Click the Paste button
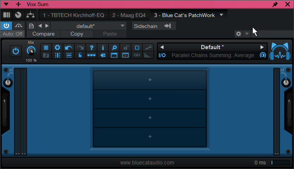The image size is (294, 169). [110, 34]
